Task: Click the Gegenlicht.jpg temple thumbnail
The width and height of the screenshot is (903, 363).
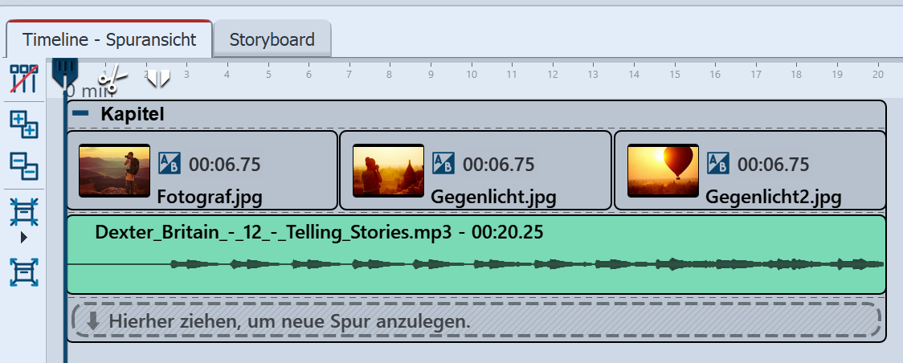Action: click(x=388, y=170)
